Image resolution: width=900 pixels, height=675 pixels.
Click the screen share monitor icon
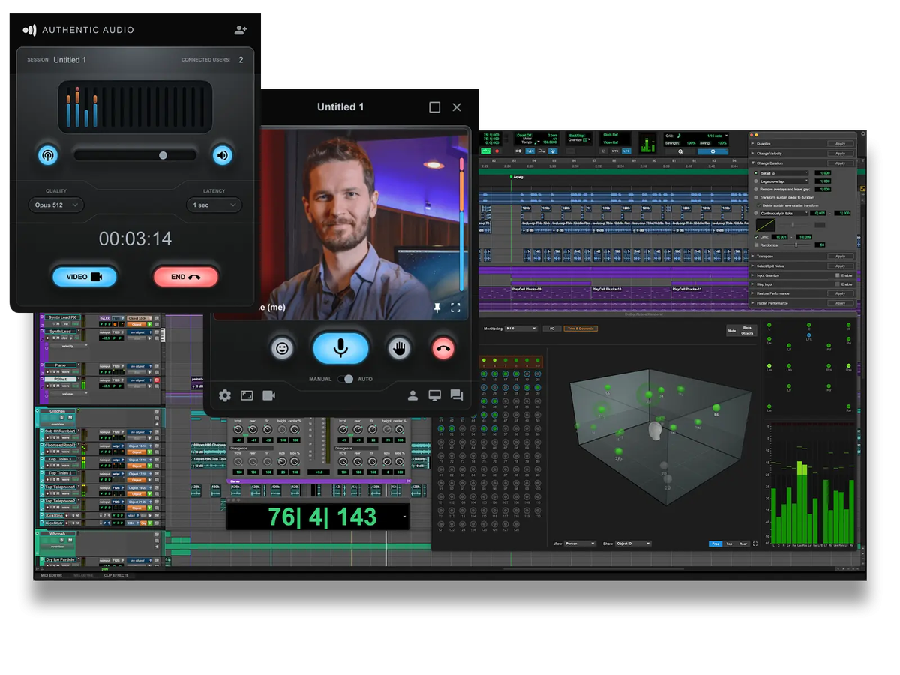tap(434, 395)
